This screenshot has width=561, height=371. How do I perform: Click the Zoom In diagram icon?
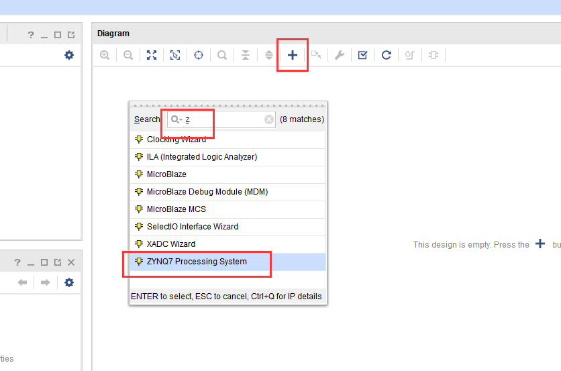(105, 55)
